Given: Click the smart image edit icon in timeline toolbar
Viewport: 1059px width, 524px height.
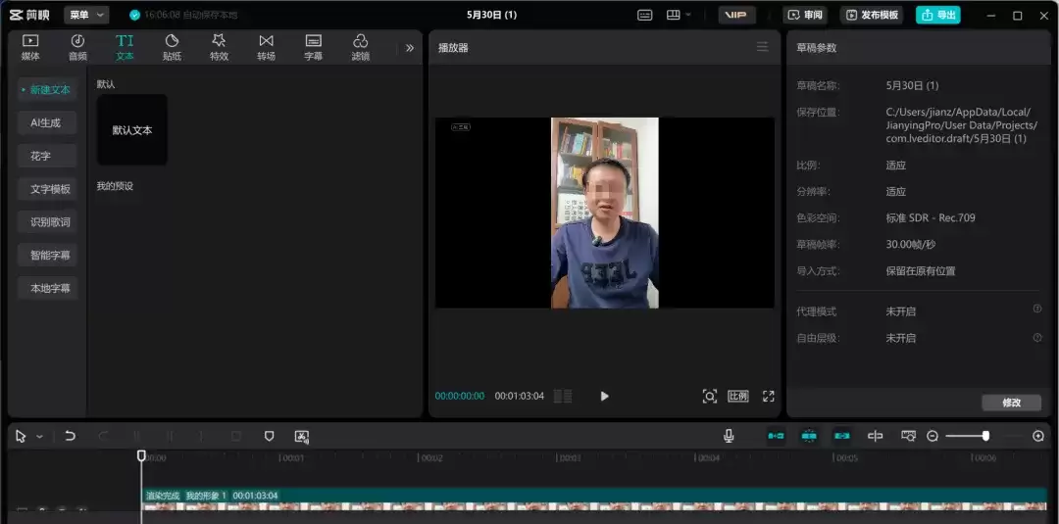Looking at the screenshot, I should coord(302,436).
